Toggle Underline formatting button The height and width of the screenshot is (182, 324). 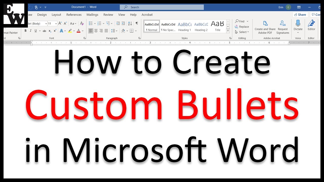[x=36, y=31]
